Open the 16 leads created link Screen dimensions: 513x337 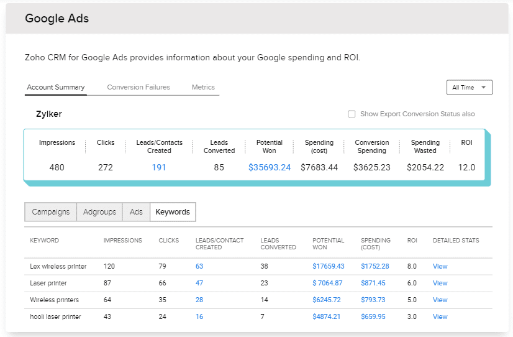(199, 316)
